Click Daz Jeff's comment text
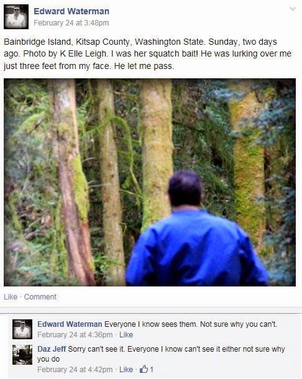302x379 pixels. pyautogui.click(x=161, y=354)
